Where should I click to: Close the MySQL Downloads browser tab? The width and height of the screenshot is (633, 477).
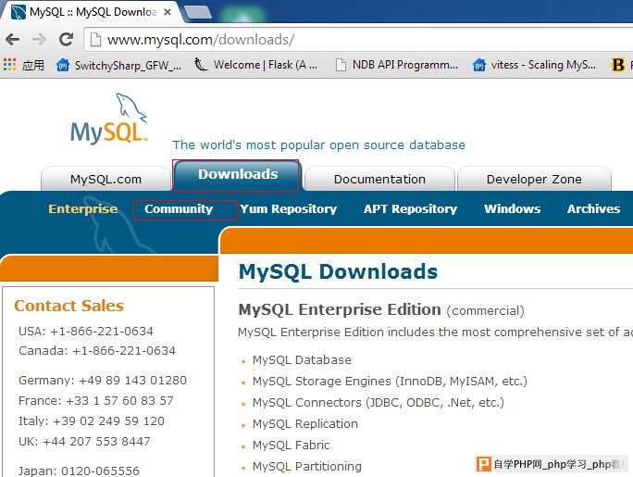(x=168, y=12)
